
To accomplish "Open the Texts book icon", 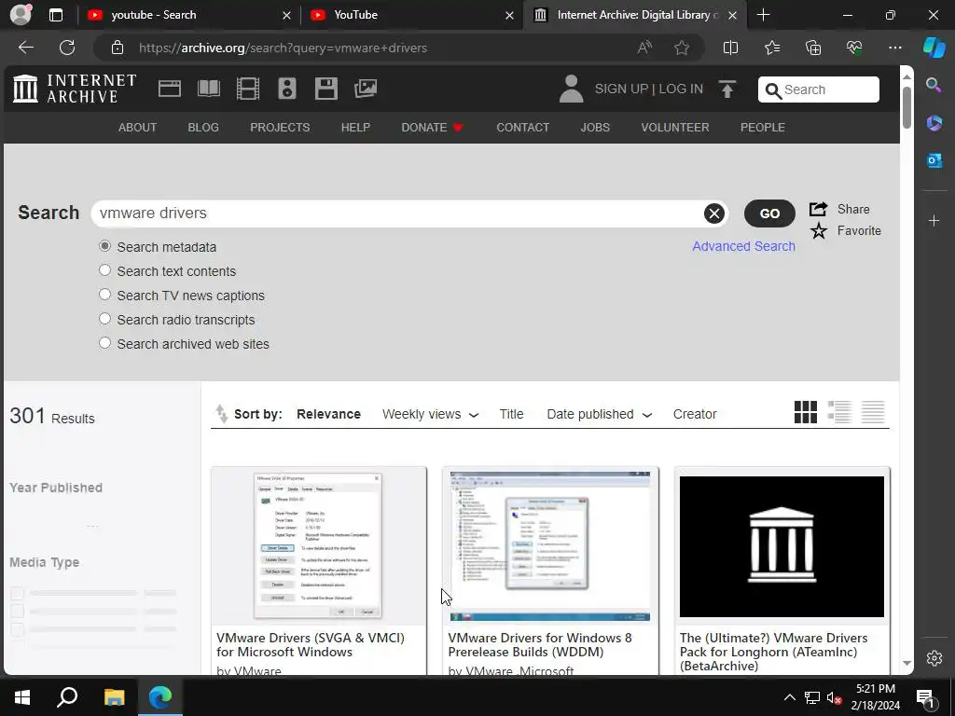I will click(x=209, y=89).
